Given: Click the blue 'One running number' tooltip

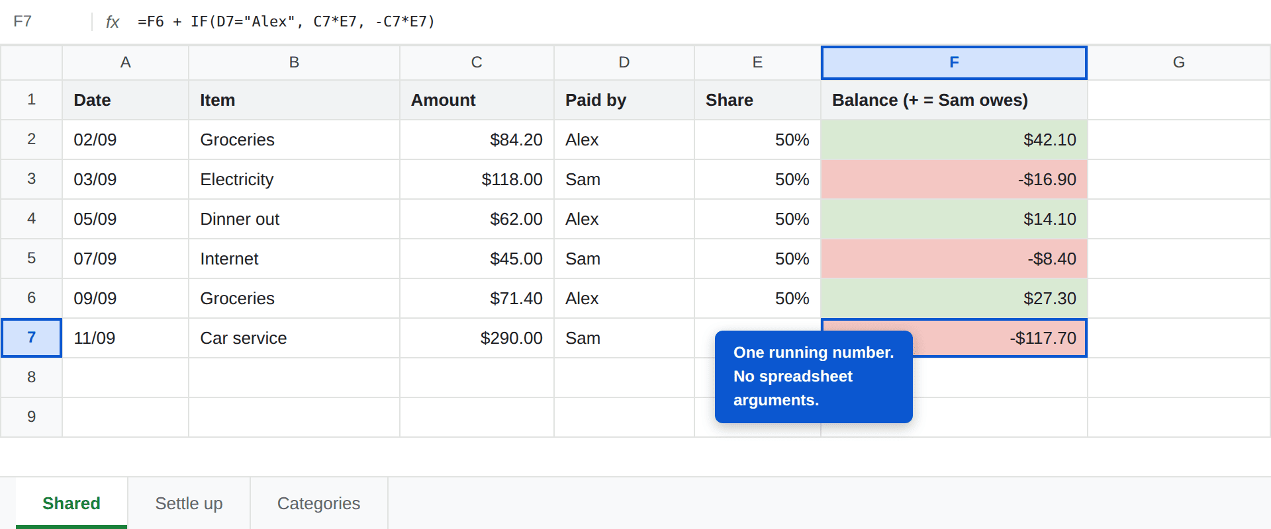Looking at the screenshot, I should (814, 376).
